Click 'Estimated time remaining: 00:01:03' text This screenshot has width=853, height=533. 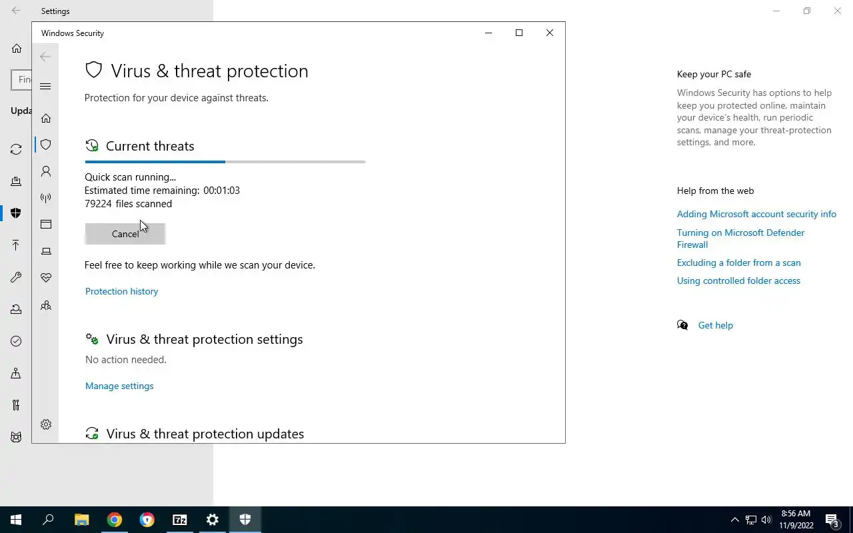(162, 191)
